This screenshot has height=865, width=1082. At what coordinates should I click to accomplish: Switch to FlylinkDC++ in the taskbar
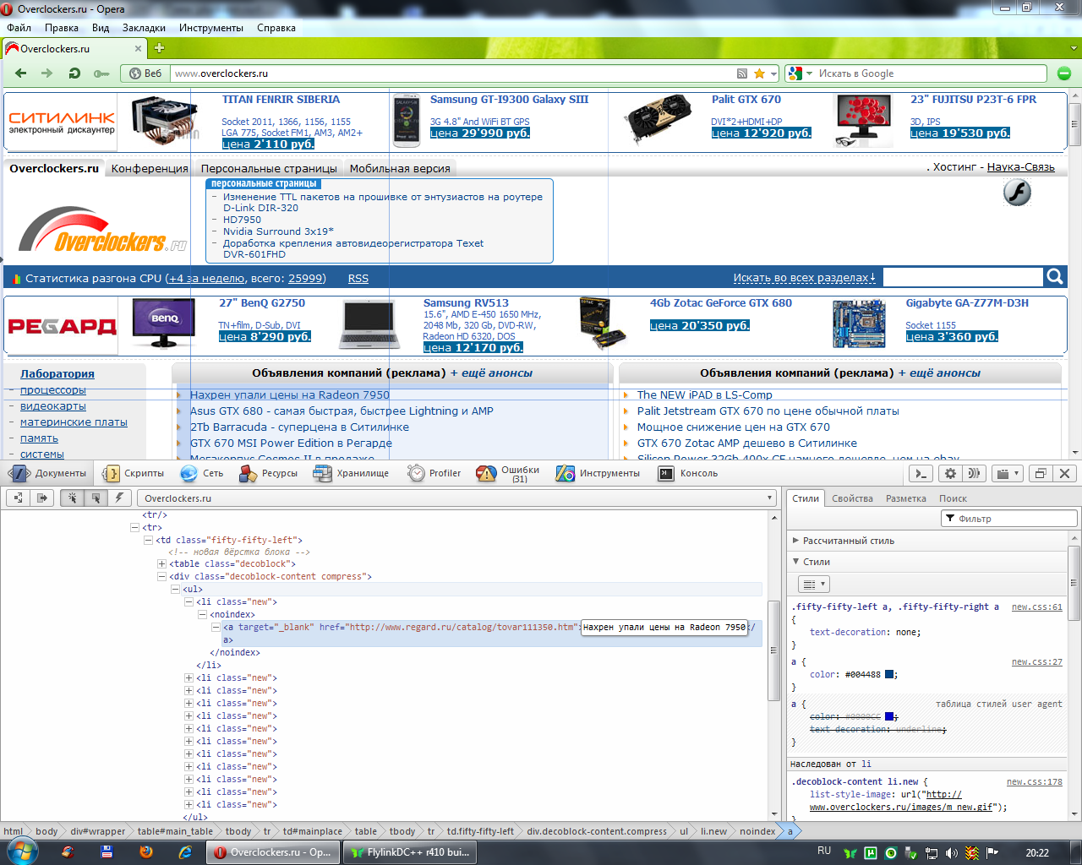click(411, 852)
